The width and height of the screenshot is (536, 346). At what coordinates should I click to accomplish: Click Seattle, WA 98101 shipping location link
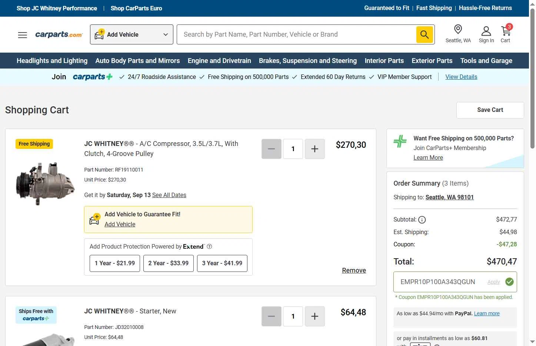450,197
